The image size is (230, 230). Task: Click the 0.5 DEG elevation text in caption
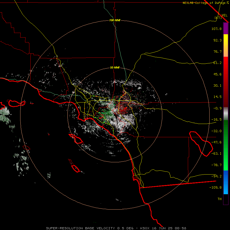pyautogui.click(x=125, y=228)
